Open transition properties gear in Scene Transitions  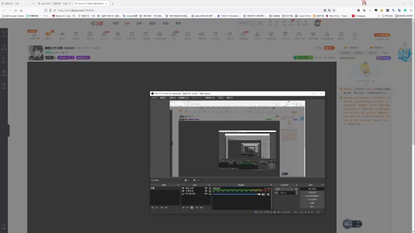296,189
